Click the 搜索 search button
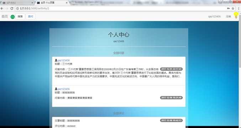 click(20, 17)
